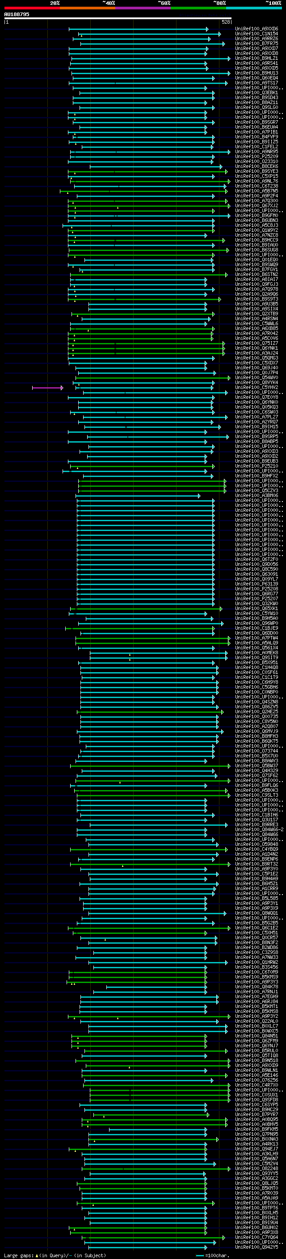Select the UniRef100_Q54WV0 label

click(x=257, y=378)
